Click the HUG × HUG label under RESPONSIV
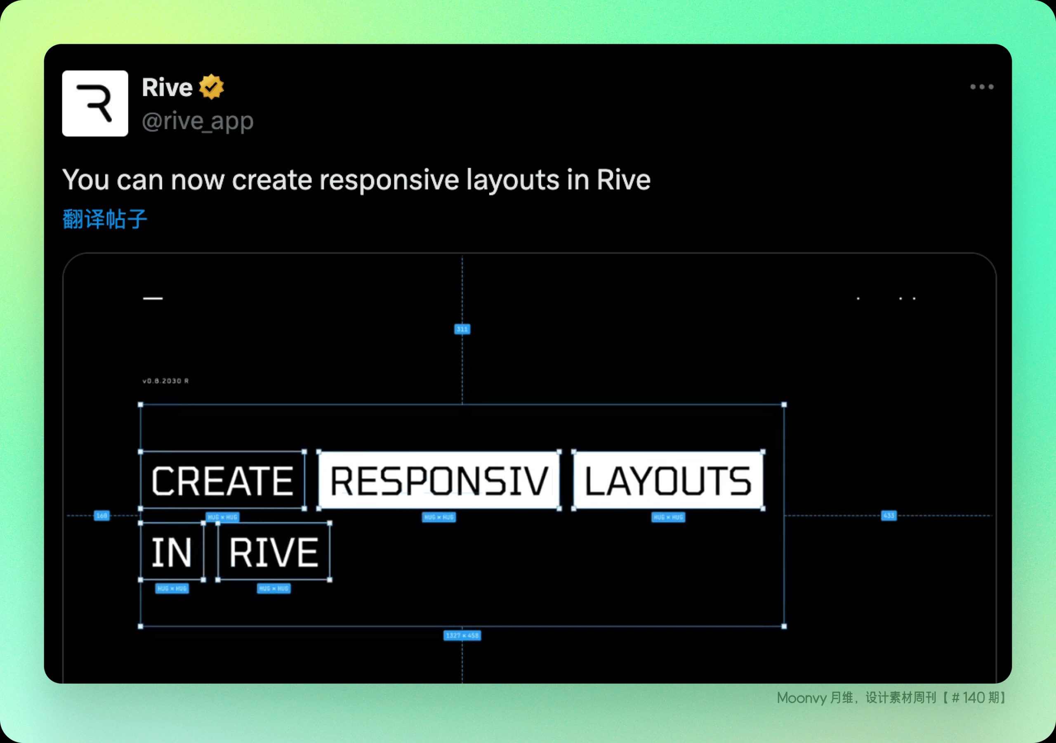Viewport: 1056px width, 743px height. pyautogui.click(x=439, y=518)
